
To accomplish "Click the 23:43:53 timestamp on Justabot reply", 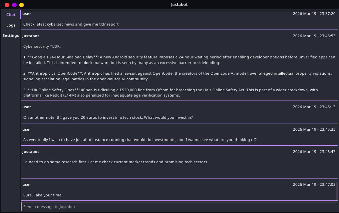I will click(314, 36).
